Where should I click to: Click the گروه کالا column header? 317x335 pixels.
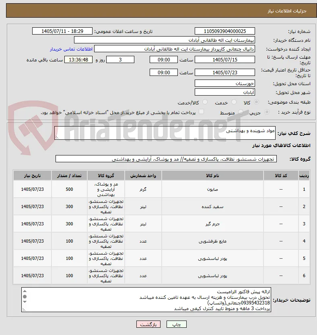(x=106, y=176)
